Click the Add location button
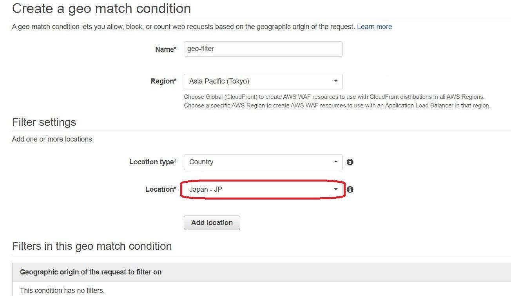Screen dimensions: 511x296 click(212, 222)
